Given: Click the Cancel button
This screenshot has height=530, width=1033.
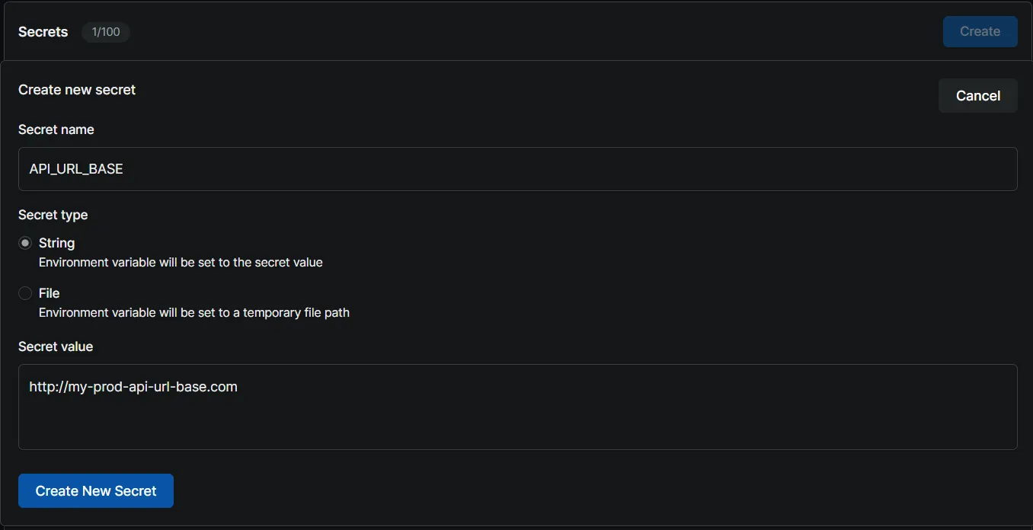Looking at the screenshot, I should (x=977, y=96).
